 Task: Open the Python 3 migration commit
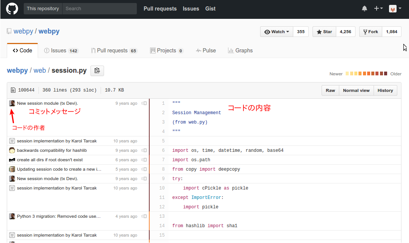[x=59, y=216]
